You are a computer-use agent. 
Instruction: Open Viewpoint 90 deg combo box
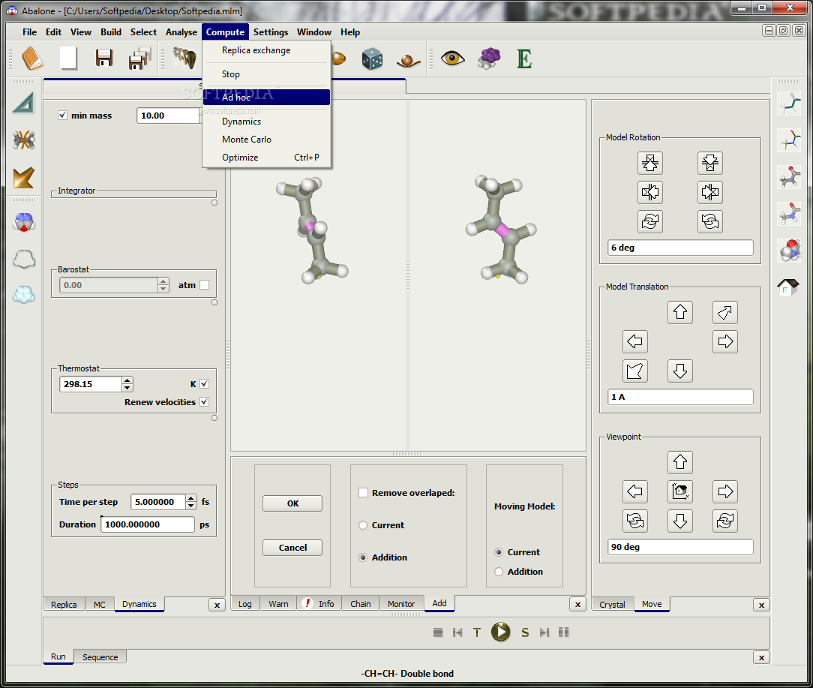680,547
